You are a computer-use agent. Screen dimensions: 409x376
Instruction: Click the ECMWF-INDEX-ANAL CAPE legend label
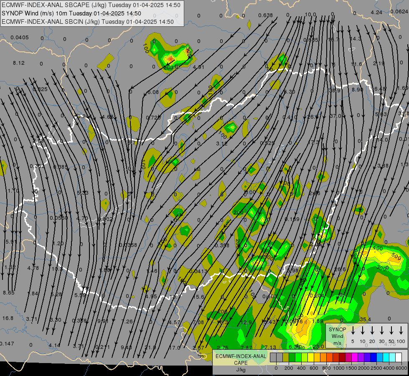coord(241,359)
